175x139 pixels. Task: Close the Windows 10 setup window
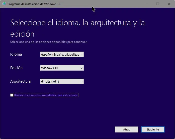tap(169, 4)
